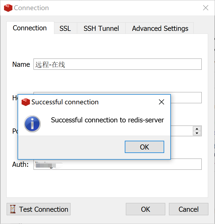The image size is (215, 224).
Task: Click the Name input field
Action: [117, 64]
